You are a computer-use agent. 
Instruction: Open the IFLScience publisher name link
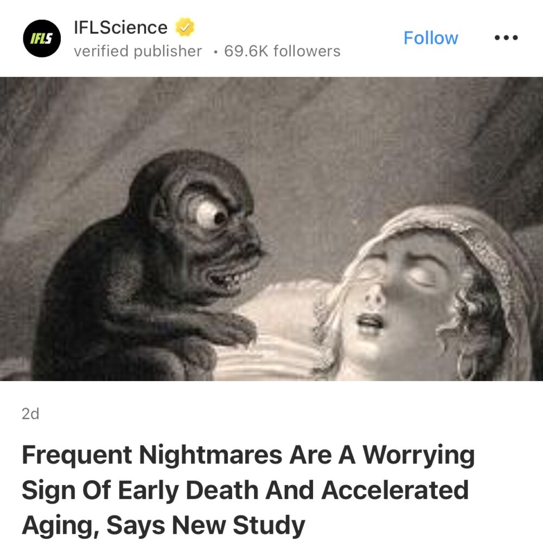point(120,27)
